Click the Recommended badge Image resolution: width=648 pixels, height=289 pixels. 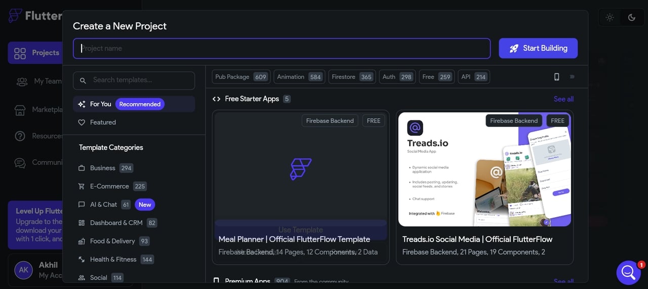click(x=140, y=104)
